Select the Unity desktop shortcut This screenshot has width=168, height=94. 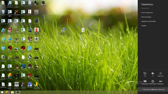point(30,58)
